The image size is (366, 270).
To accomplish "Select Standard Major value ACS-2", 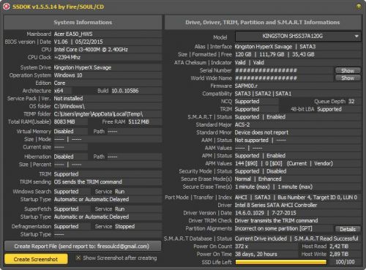I will (x=242, y=124).
